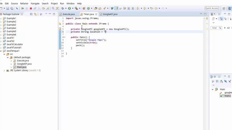
Task: Select the Java perspective icon at far right
Action: (x=230, y=8)
